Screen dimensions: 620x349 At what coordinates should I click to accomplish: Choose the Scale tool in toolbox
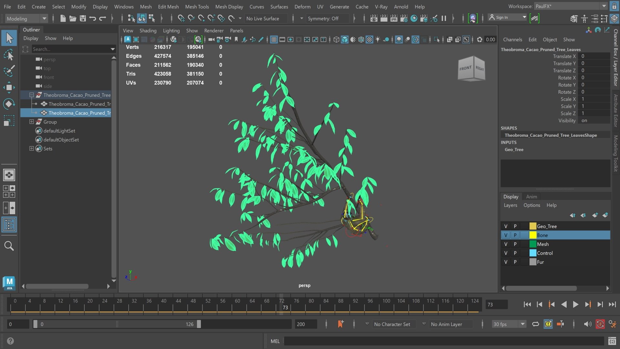coord(9,121)
